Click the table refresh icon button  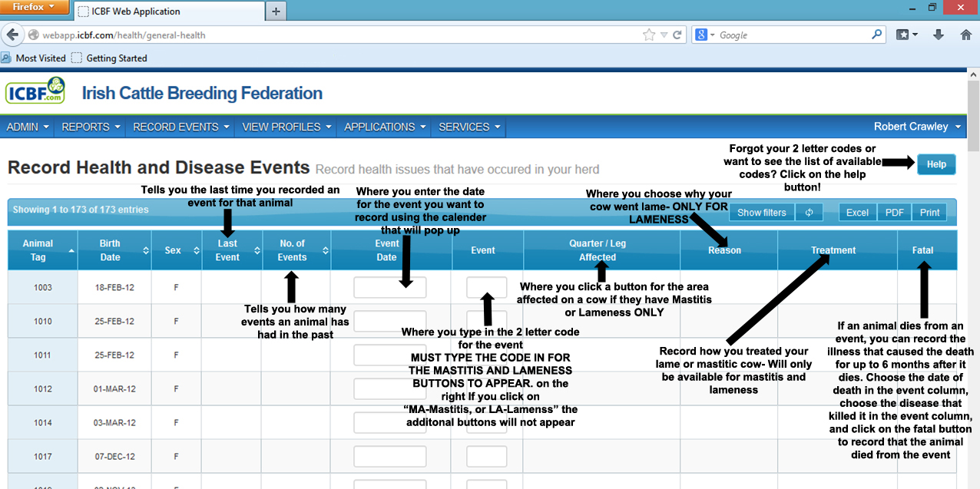tap(809, 213)
